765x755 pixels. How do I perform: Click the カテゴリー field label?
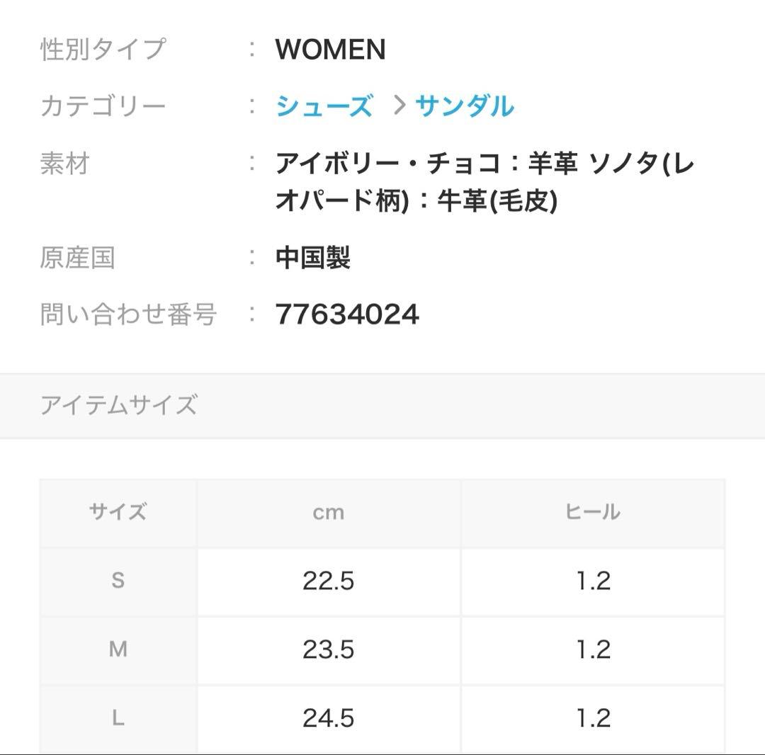[x=103, y=107]
